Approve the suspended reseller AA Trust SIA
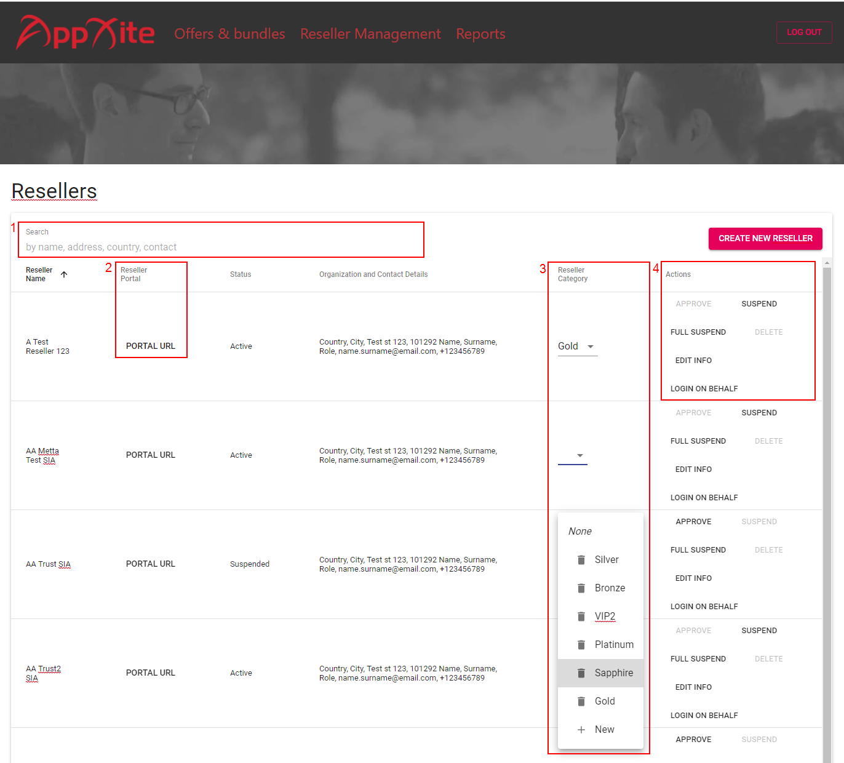The width and height of the screenshot is (844, 763). click(693, 521)
